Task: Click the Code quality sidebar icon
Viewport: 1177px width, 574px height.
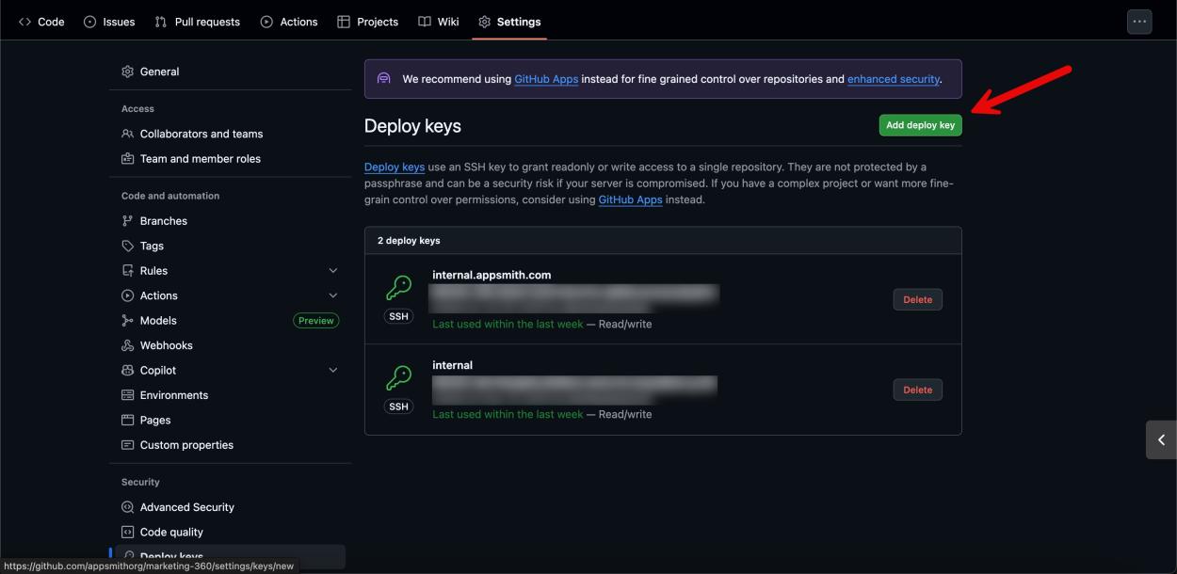Action: click(x=128, y=532)
